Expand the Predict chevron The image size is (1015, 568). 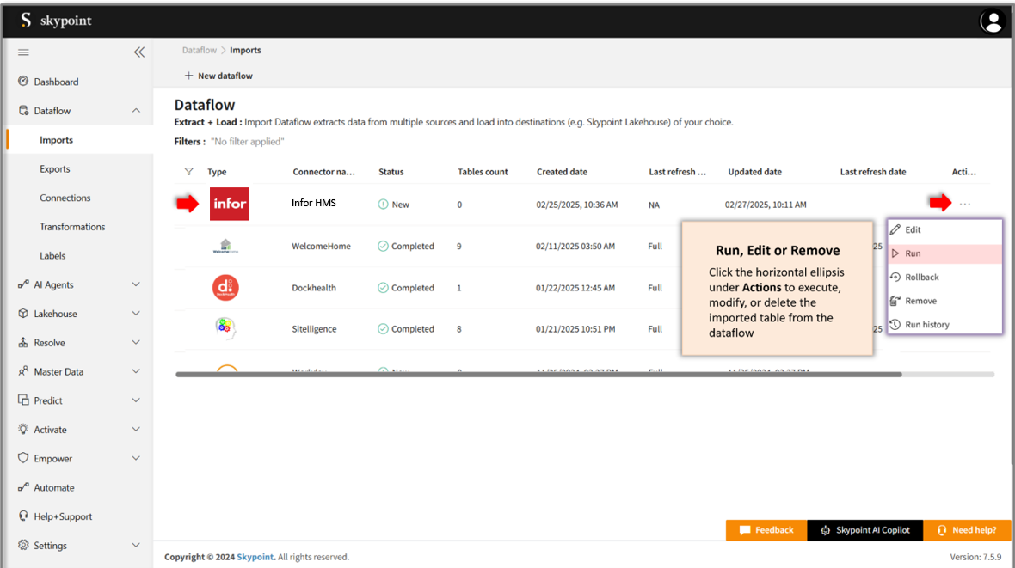coord(136,400)
